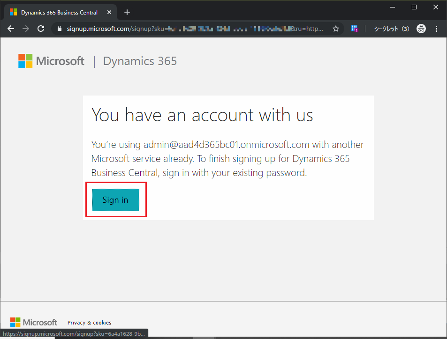
Task: Close the browser window
Action: 436,7
